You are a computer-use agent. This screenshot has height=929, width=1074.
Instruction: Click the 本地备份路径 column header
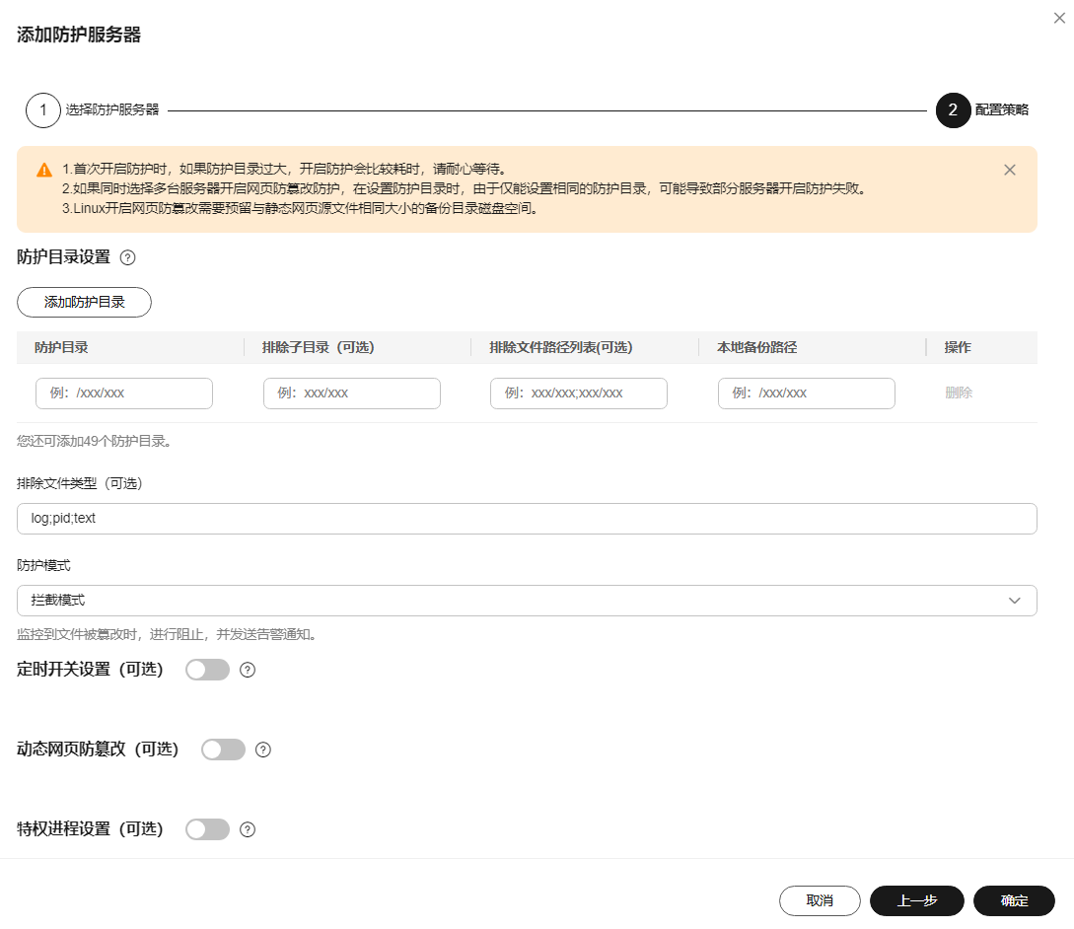pos(756,347)
